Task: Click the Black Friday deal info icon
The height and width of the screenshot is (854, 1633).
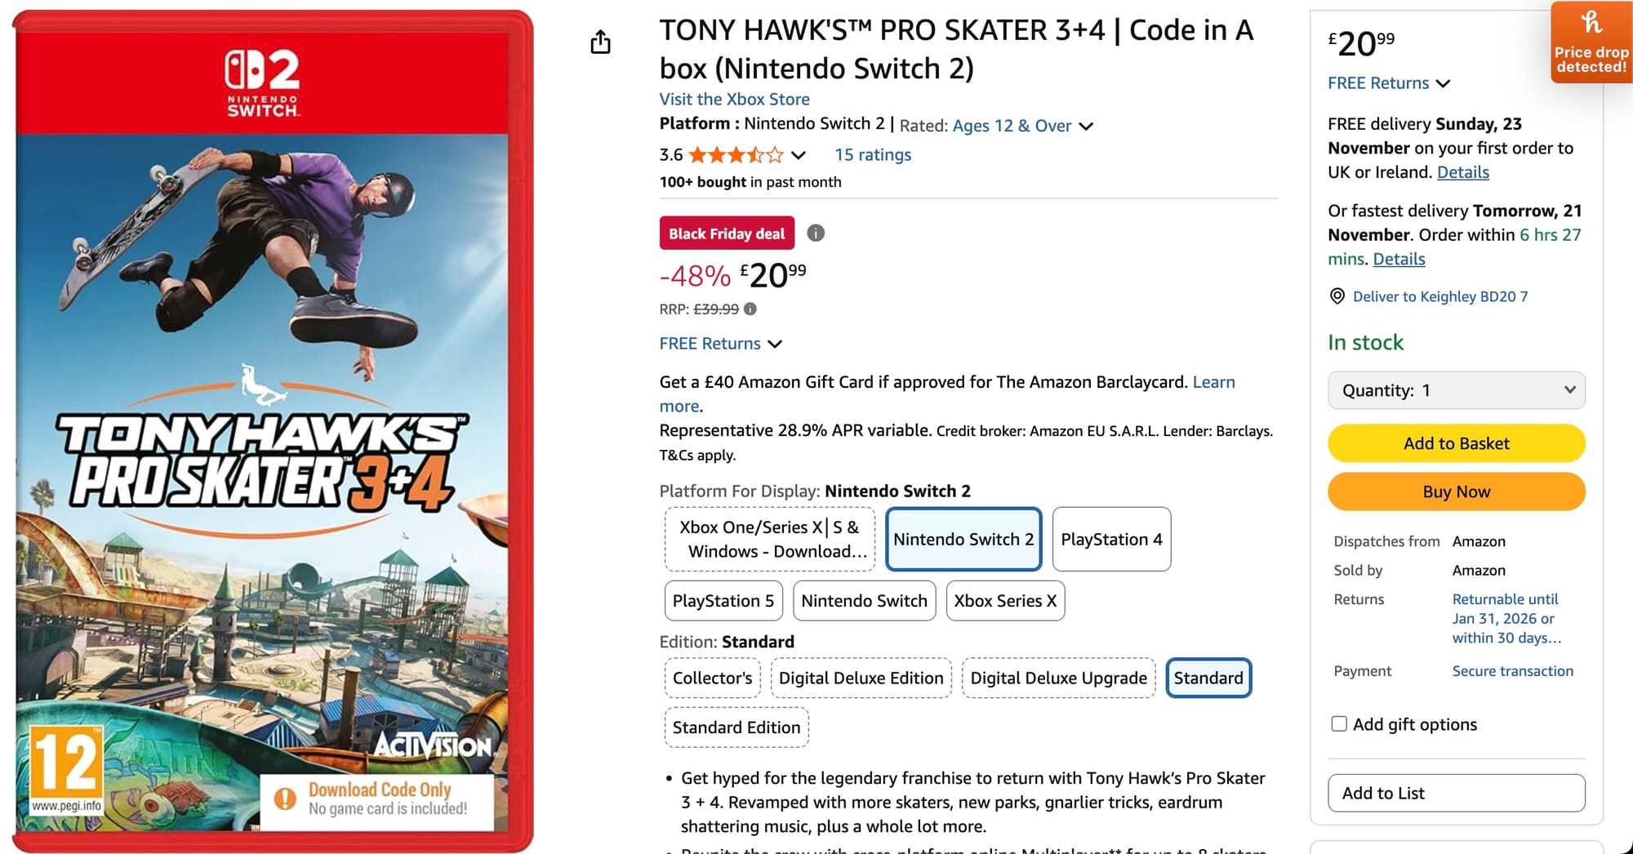Action: tap(816, 234)
